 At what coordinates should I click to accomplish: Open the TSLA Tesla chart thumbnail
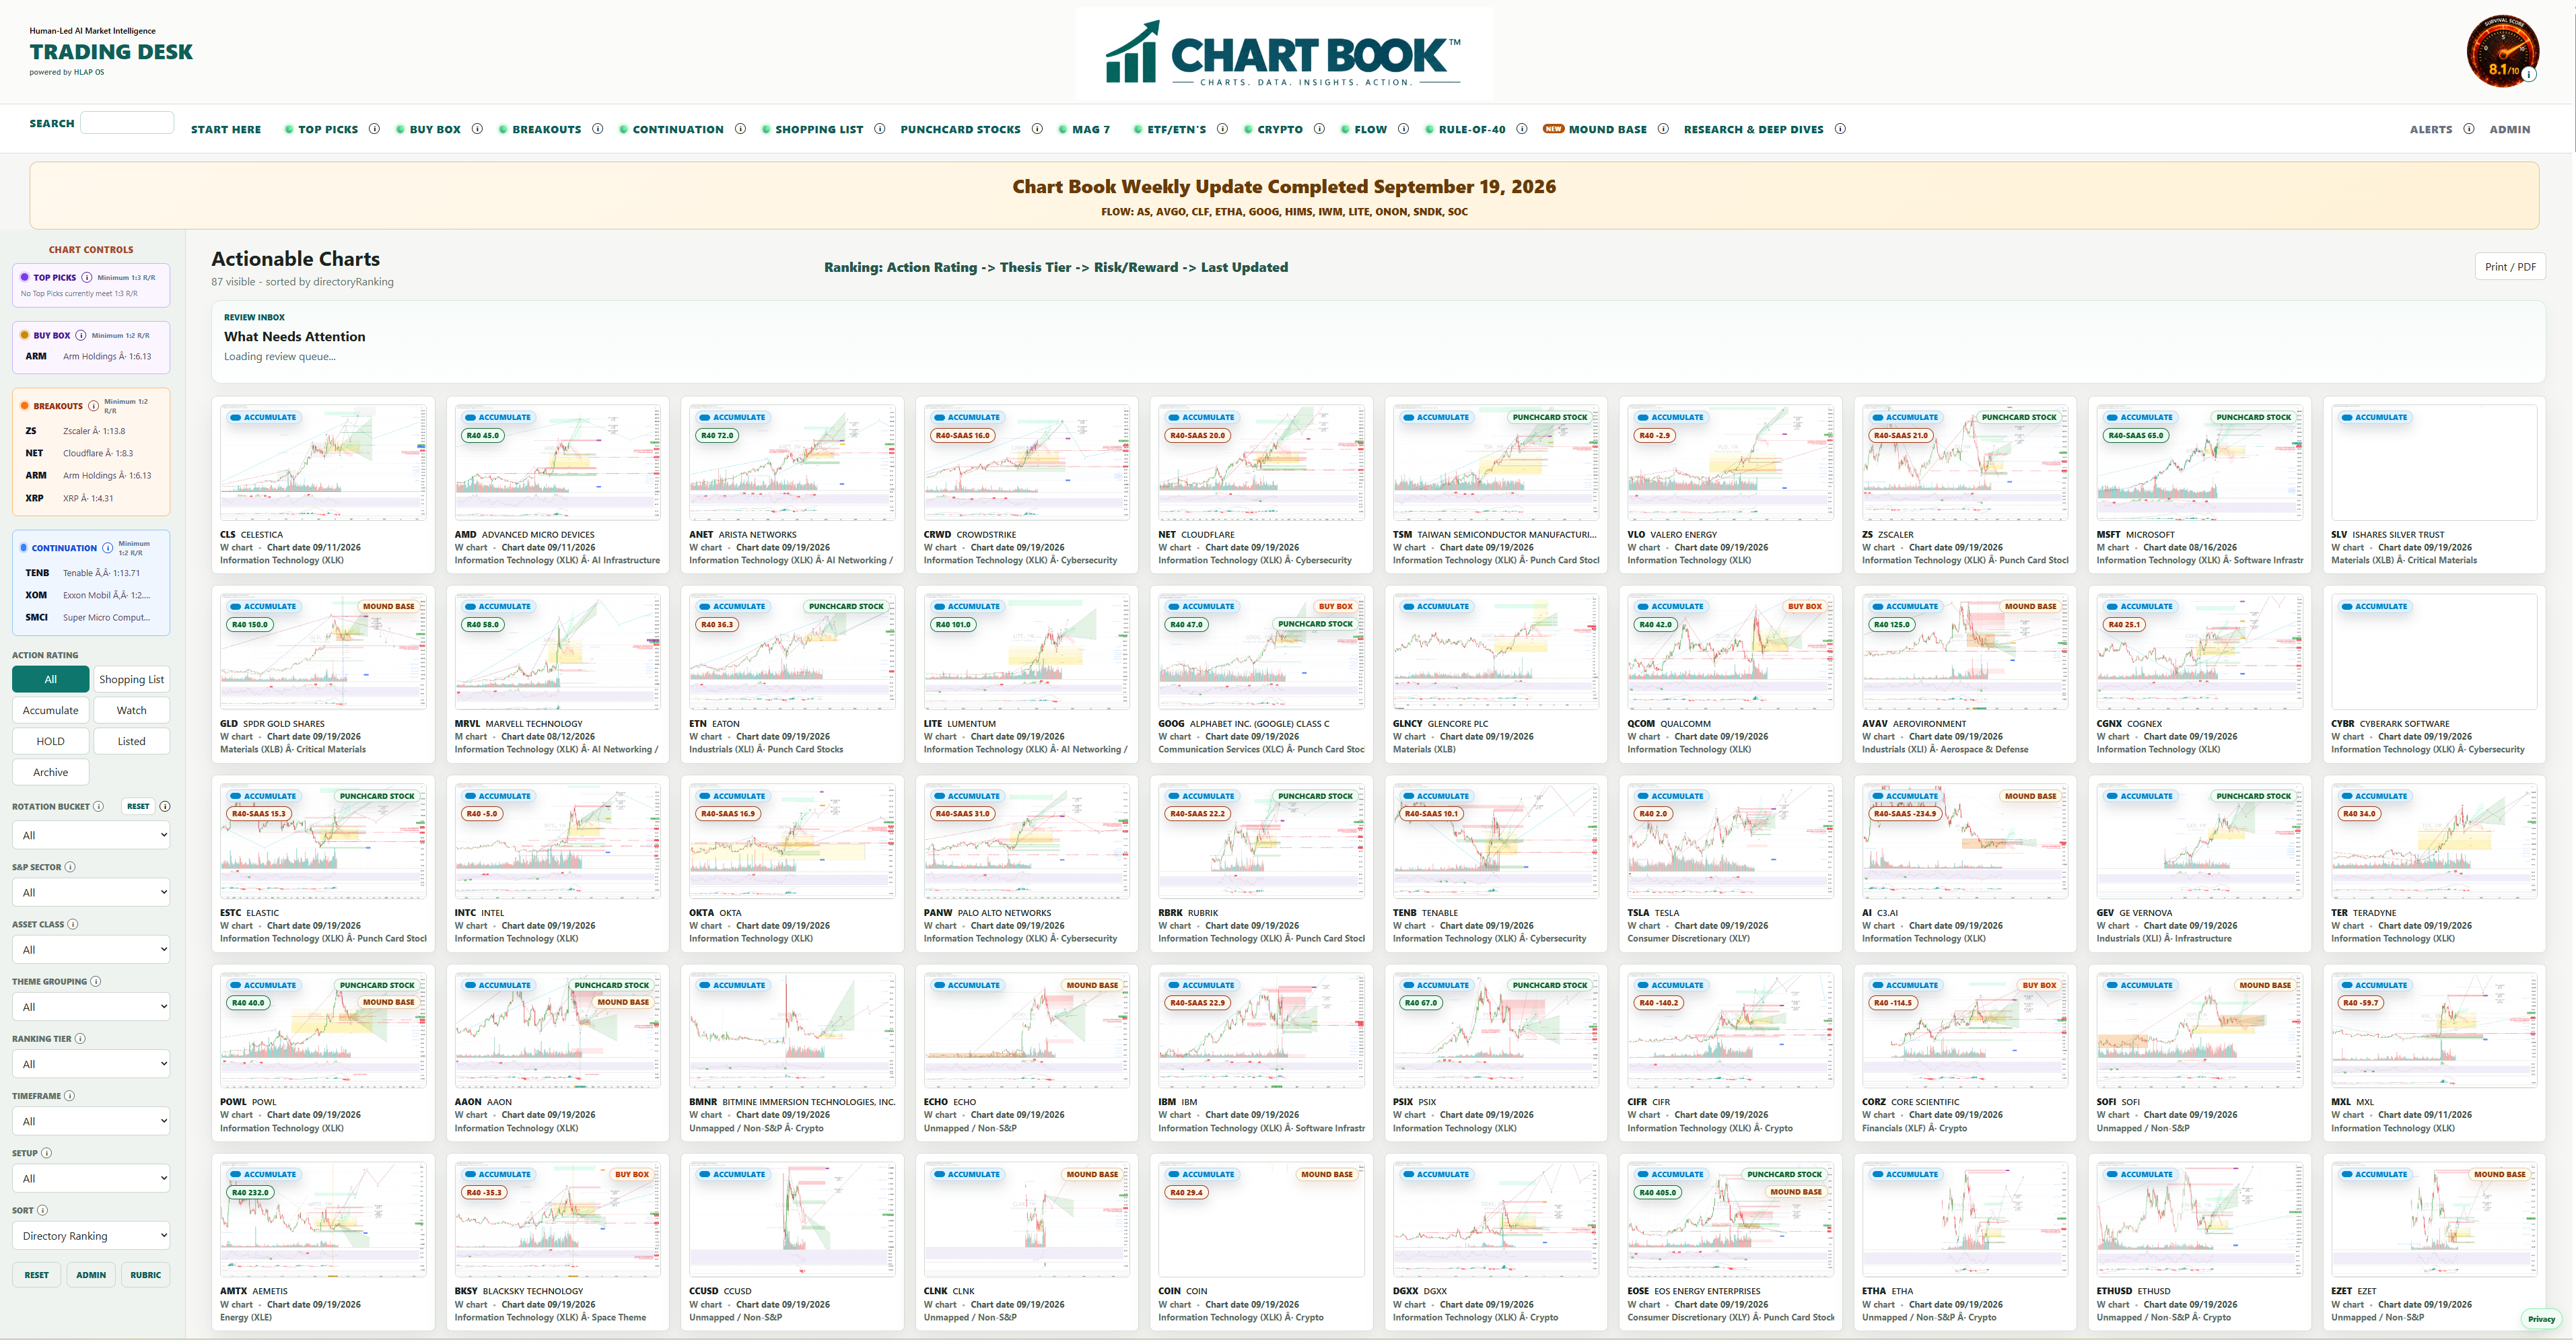tap(1730, 841)
